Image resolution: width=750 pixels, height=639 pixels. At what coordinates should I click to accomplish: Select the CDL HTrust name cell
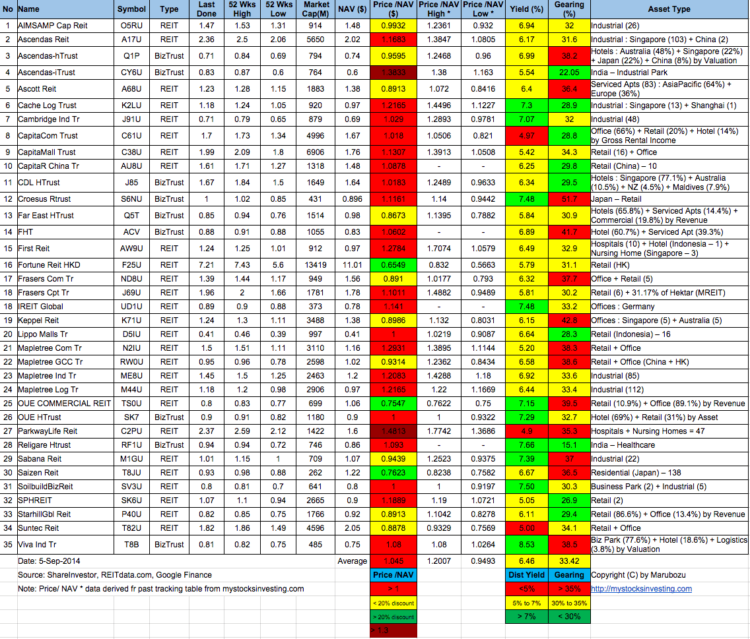pos(65,183)
